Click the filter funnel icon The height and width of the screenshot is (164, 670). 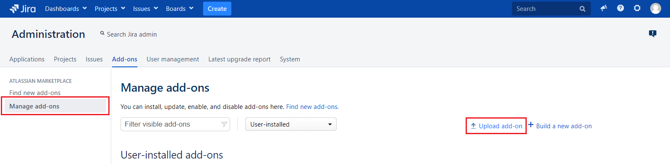pyautogui.click(x=224, y=124)
